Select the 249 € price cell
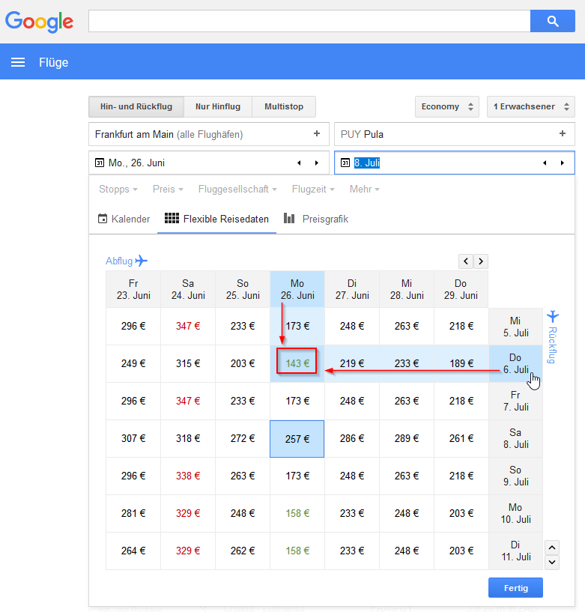 [x=133, y=363]
